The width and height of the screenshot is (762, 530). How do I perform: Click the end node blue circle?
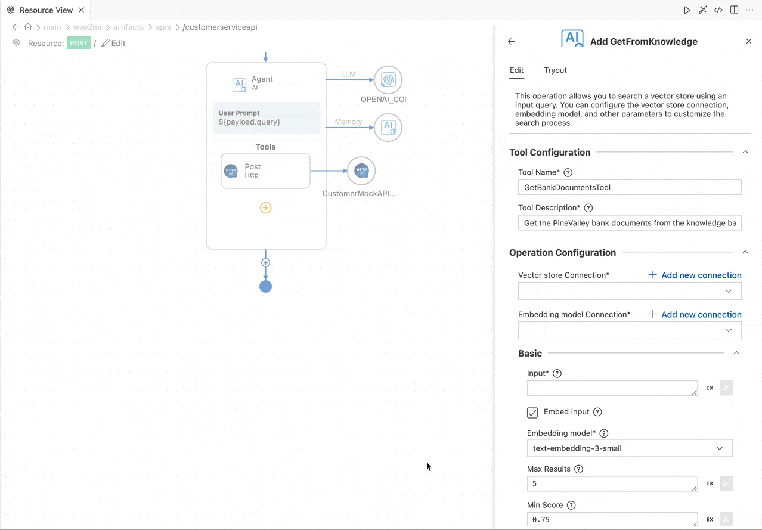pos(266,287)
